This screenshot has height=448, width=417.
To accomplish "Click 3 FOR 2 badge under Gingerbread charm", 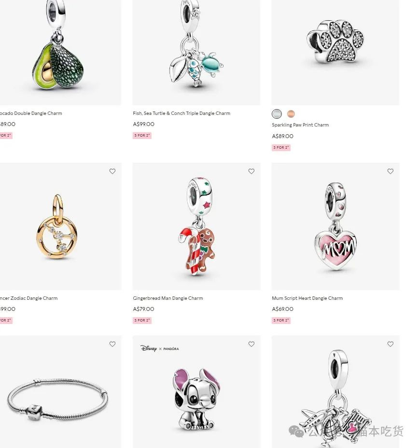I will [142, 320].
